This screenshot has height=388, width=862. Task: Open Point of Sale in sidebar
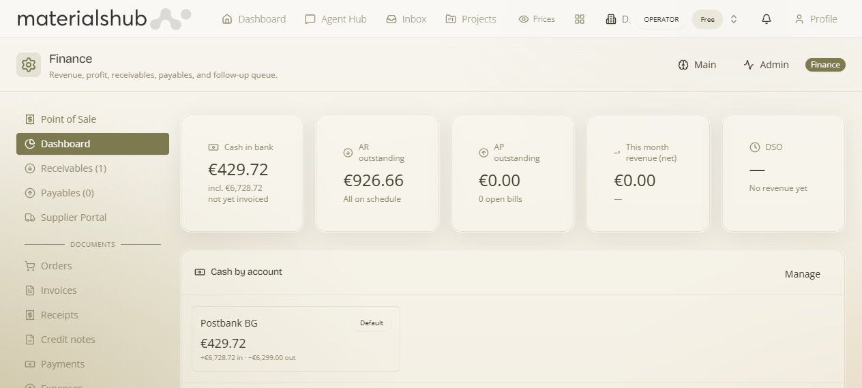[x=93, y=119]
